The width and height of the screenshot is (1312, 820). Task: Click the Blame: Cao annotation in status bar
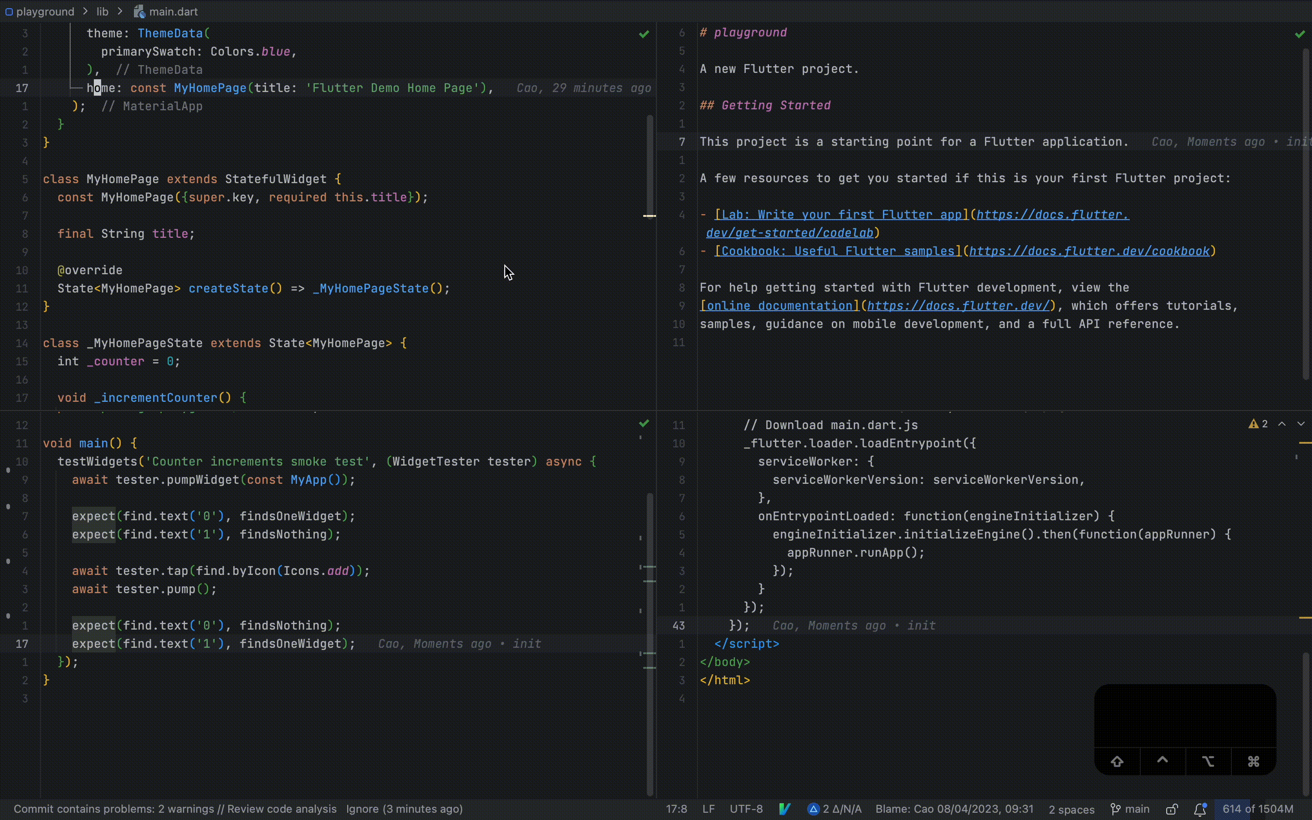(954, 809)
